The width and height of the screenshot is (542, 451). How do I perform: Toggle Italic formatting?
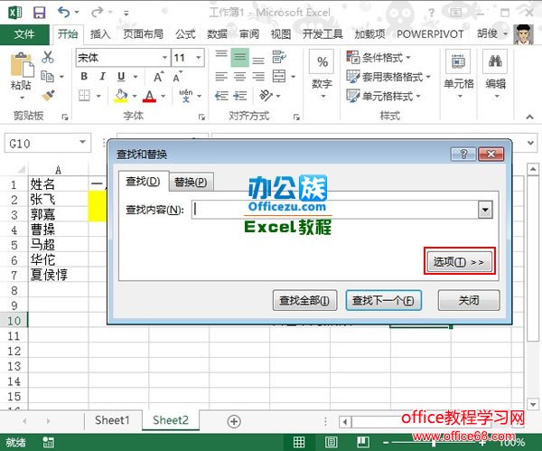coord(102,76)
